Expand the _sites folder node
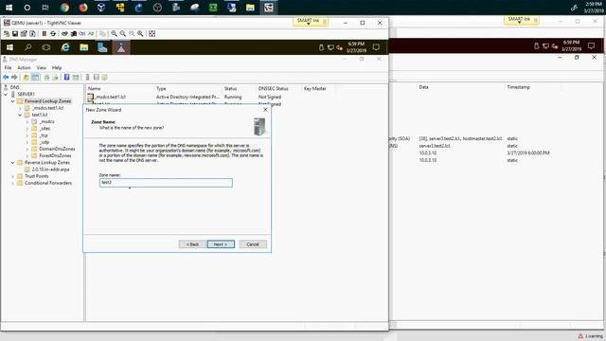Screen dimensions: 606x341 coord(27,129)
